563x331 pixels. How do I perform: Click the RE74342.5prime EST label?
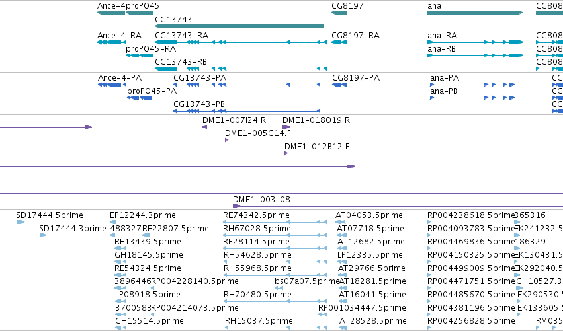coord(256,215)
